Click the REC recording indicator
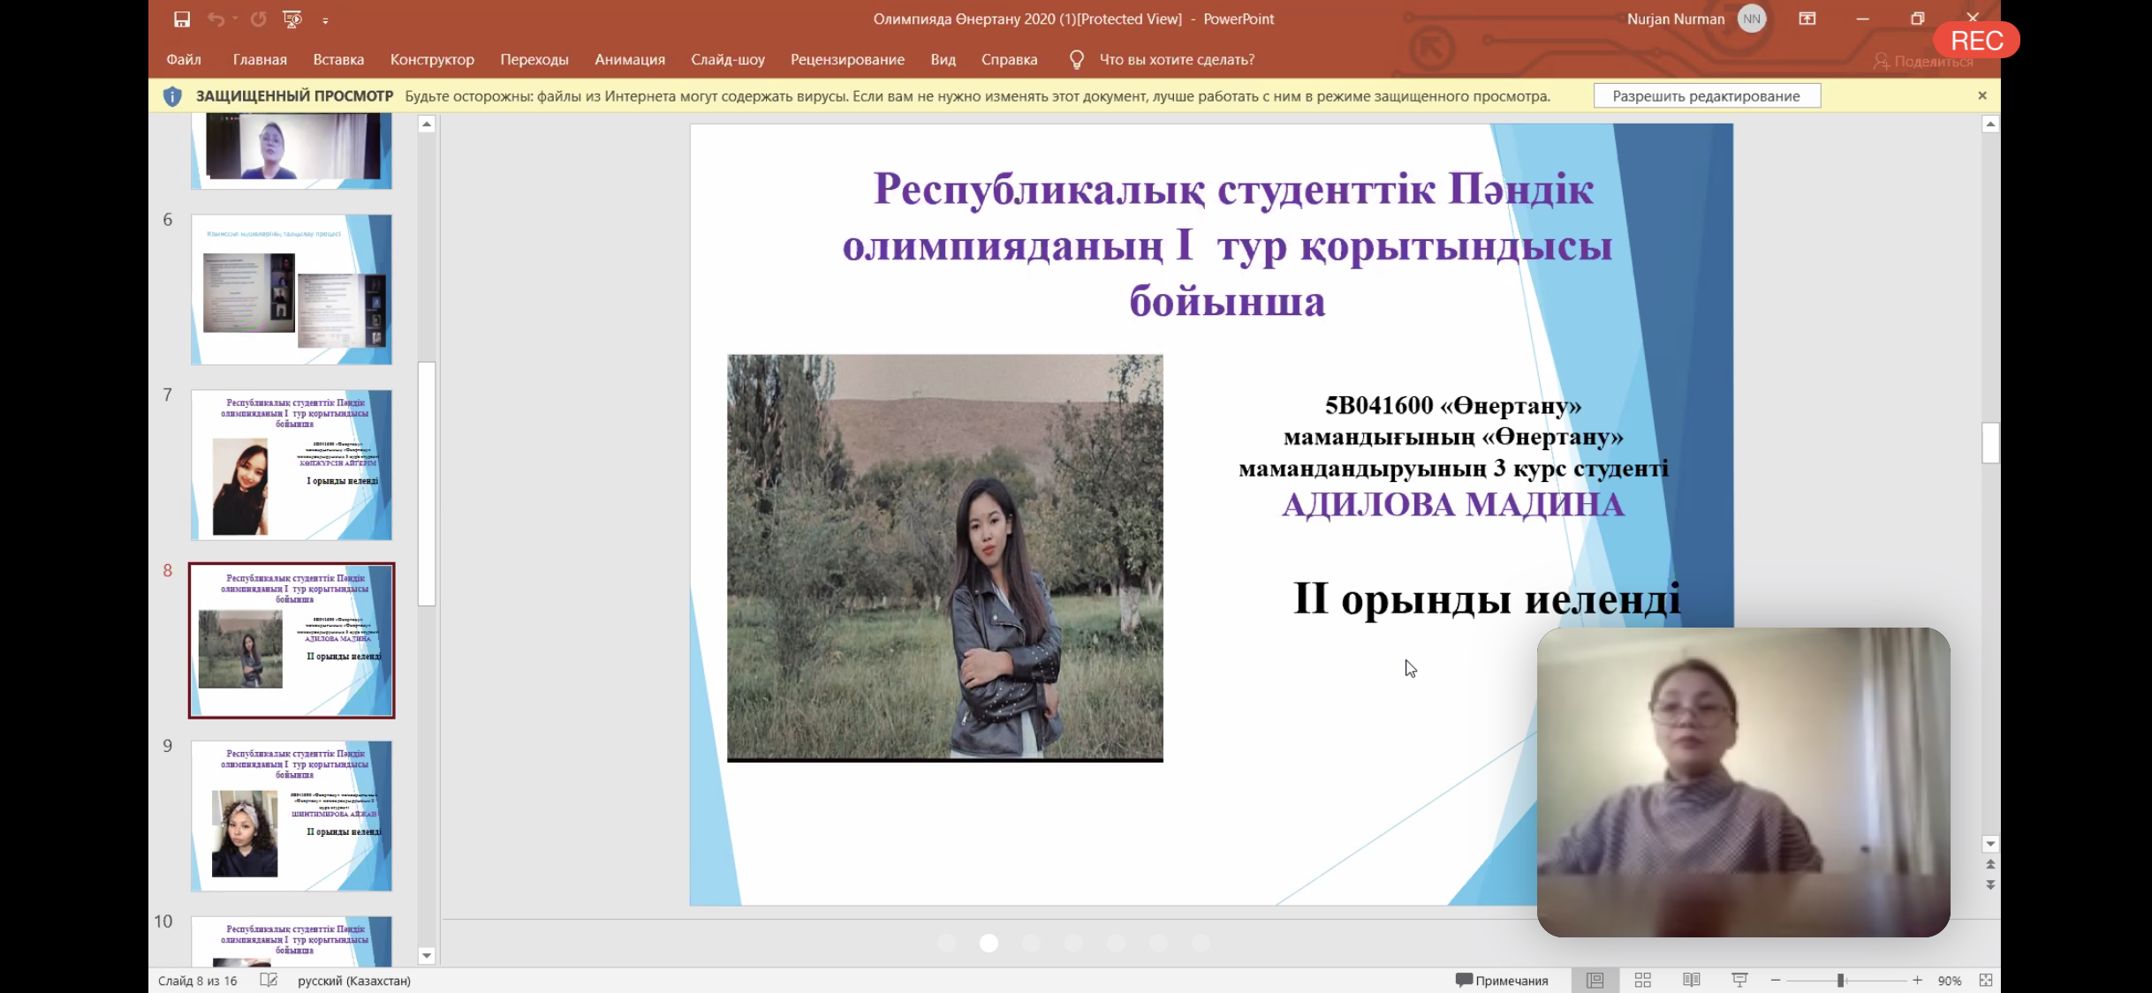Screen dimensions: 2152x993 click(x=1976, y=41)
